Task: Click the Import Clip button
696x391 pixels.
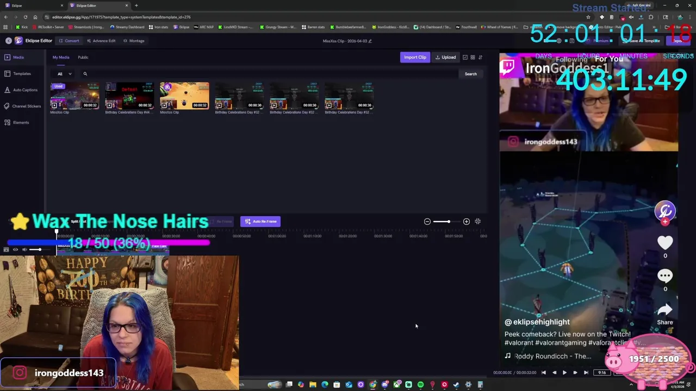Action: point(415,57)
